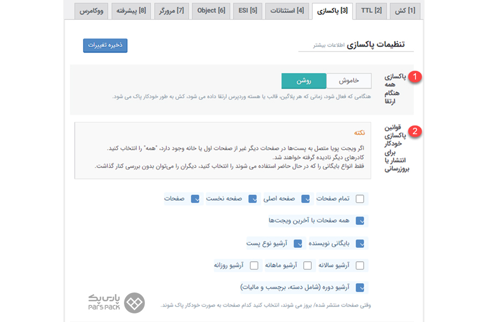Click the تنظیمات پاکسازی heading

[376, 45]
